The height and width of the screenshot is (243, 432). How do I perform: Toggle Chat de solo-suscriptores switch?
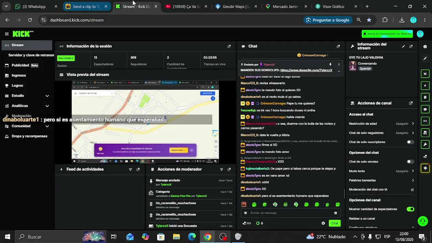click(x=410, y=142)
